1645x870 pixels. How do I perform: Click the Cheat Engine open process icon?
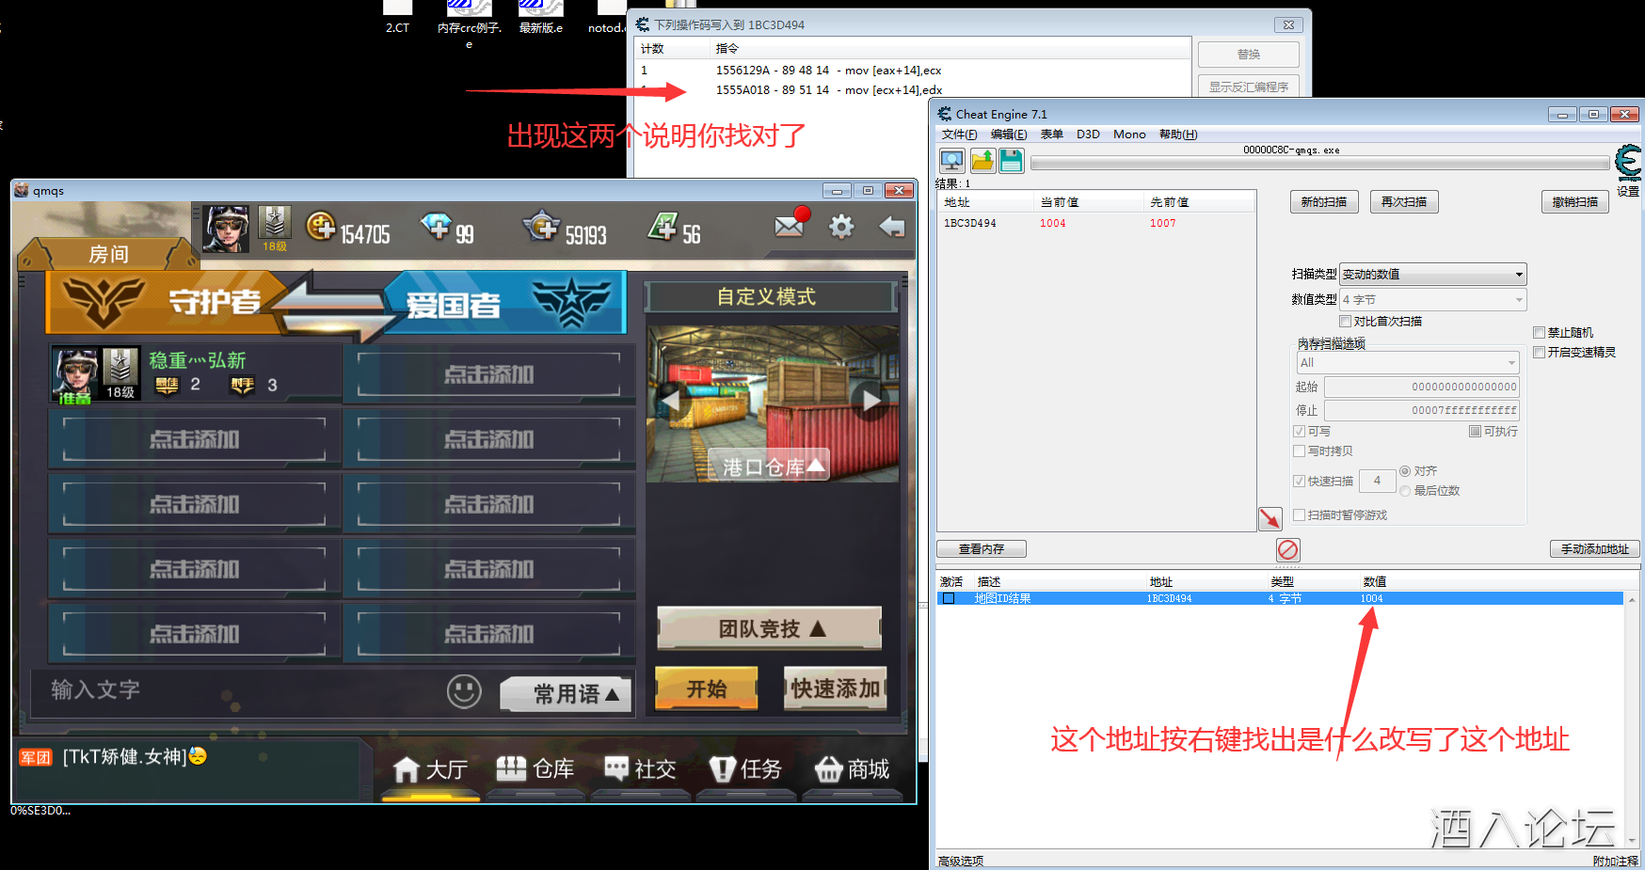tap(951, 161)
